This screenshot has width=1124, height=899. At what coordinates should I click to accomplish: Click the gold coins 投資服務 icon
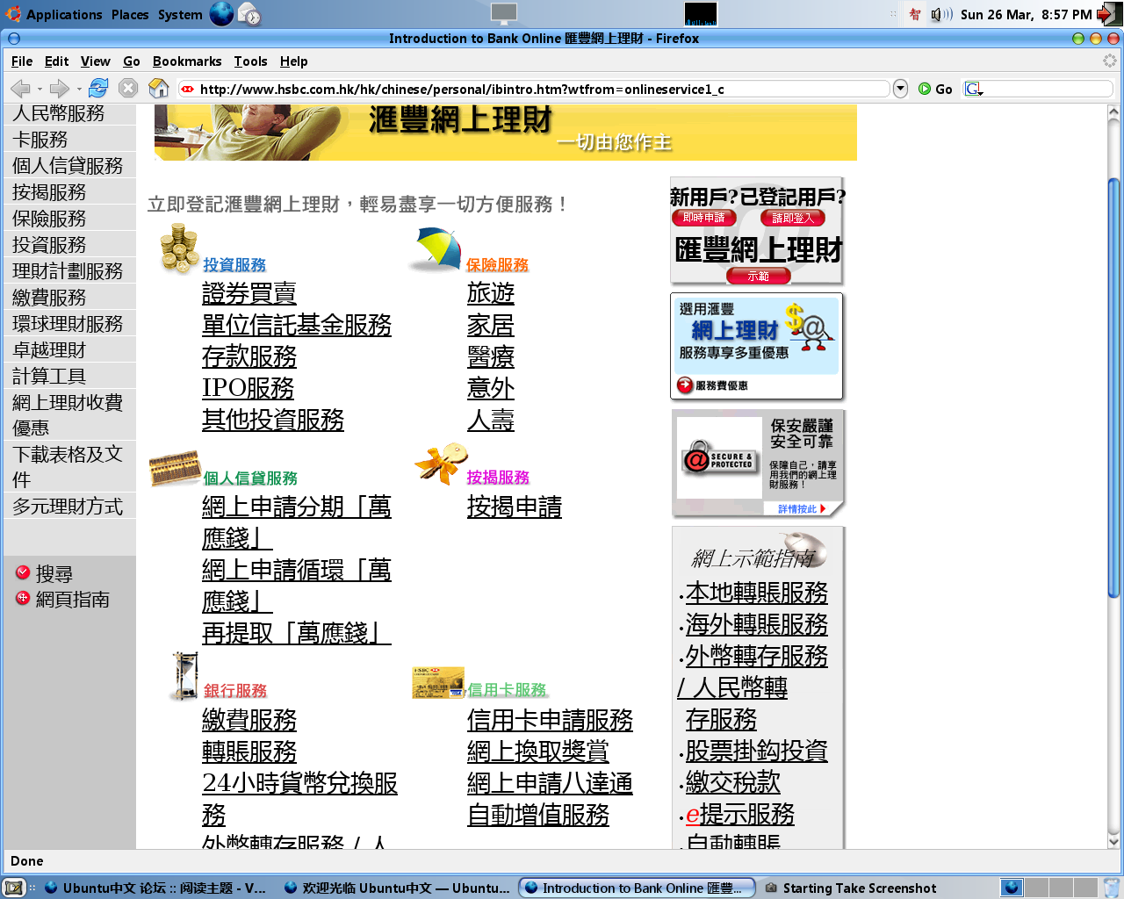[x=179, y=248]
